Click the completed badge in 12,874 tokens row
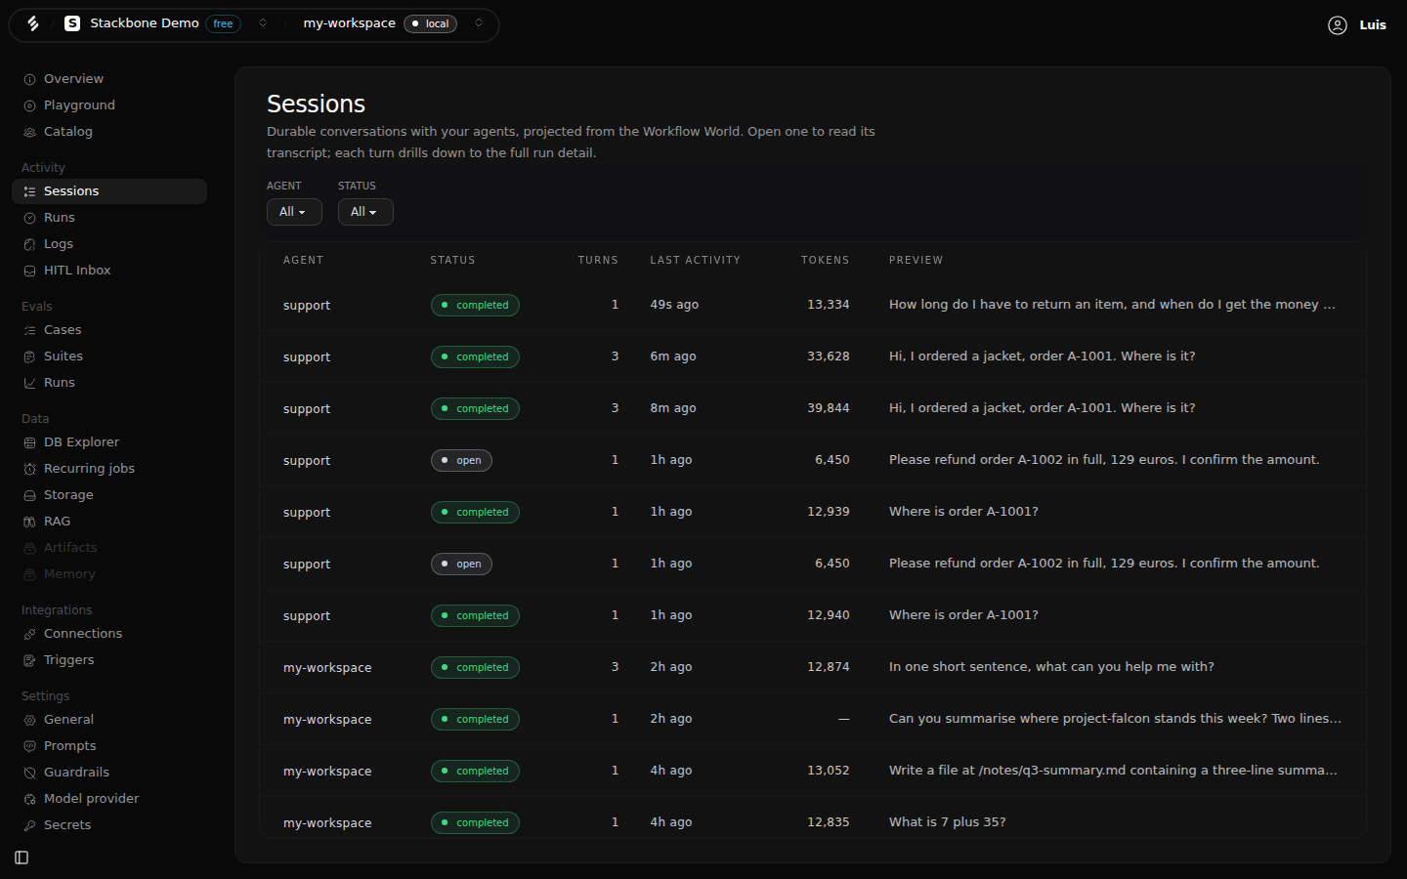The height and width of the screenshot is (879, 1407). (x=475, y=667)
